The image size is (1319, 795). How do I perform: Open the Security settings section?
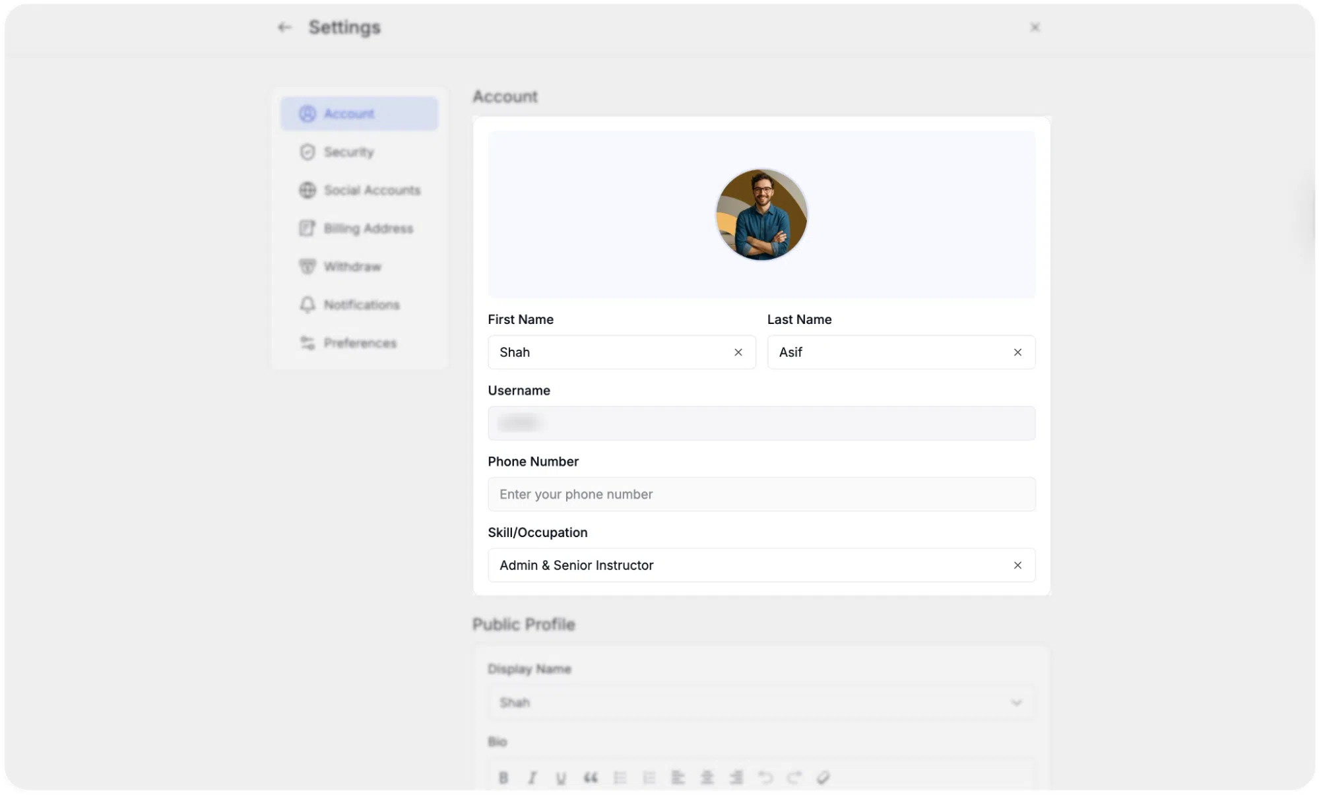359,152
